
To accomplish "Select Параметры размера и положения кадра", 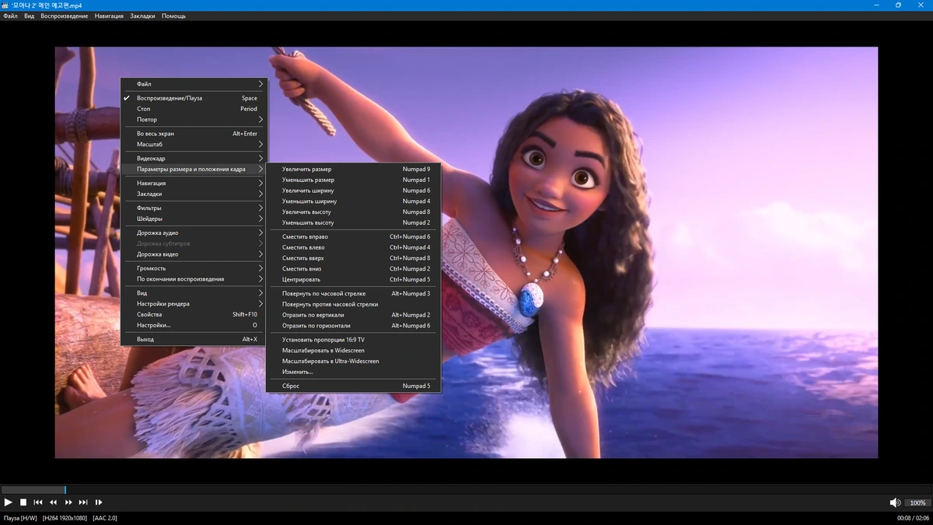I will coord(194,169).
